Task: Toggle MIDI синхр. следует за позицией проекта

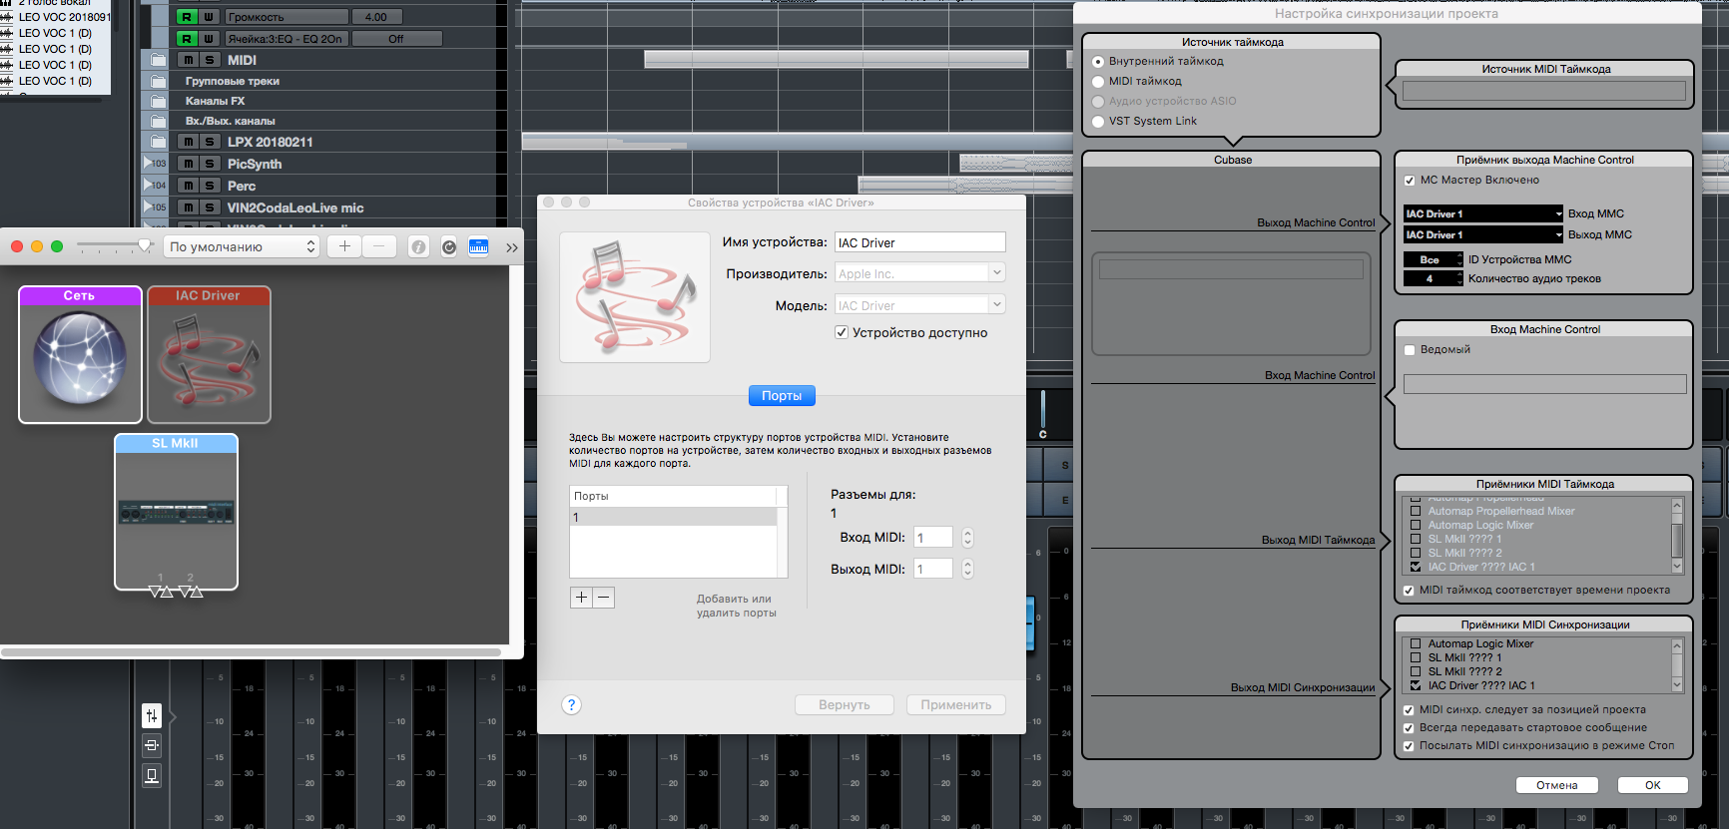Action: point(1409,710)
